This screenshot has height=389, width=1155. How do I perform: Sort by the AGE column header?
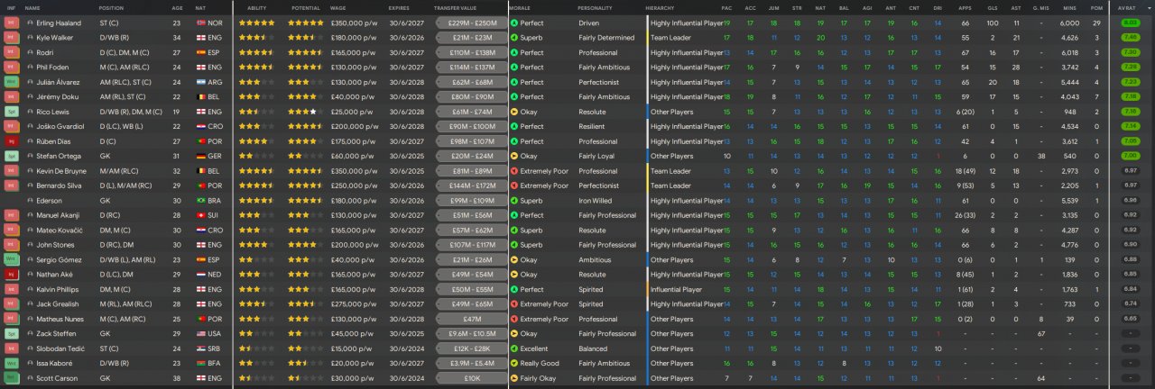coord(177,7)
